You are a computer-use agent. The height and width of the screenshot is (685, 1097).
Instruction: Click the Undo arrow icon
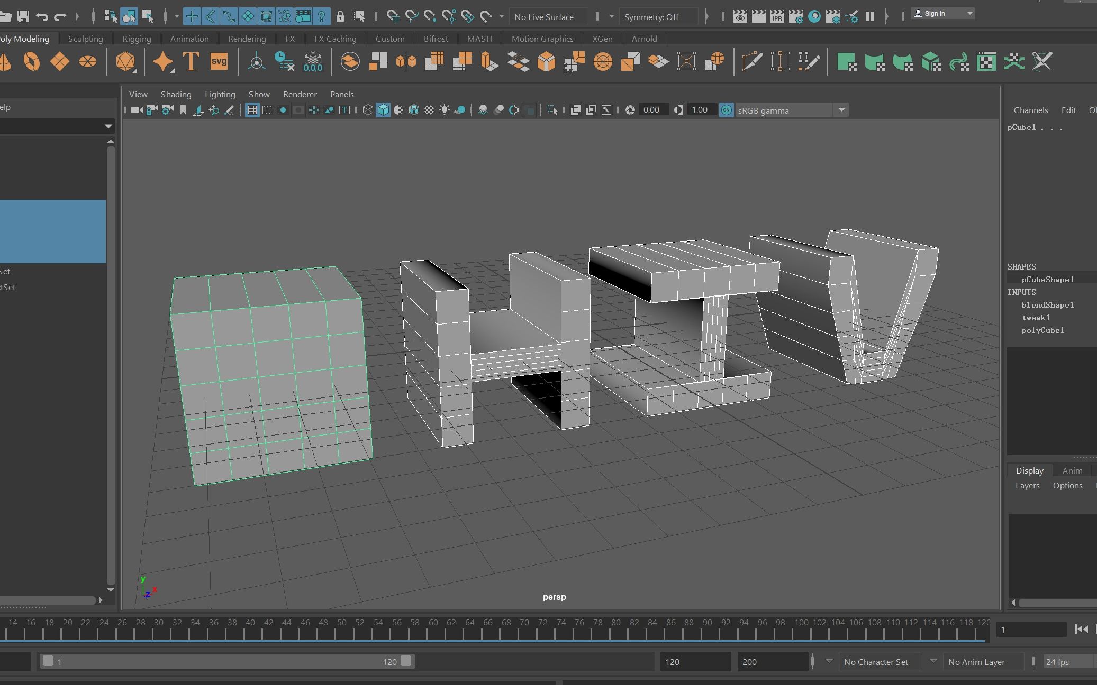click(x=42, y=16)
